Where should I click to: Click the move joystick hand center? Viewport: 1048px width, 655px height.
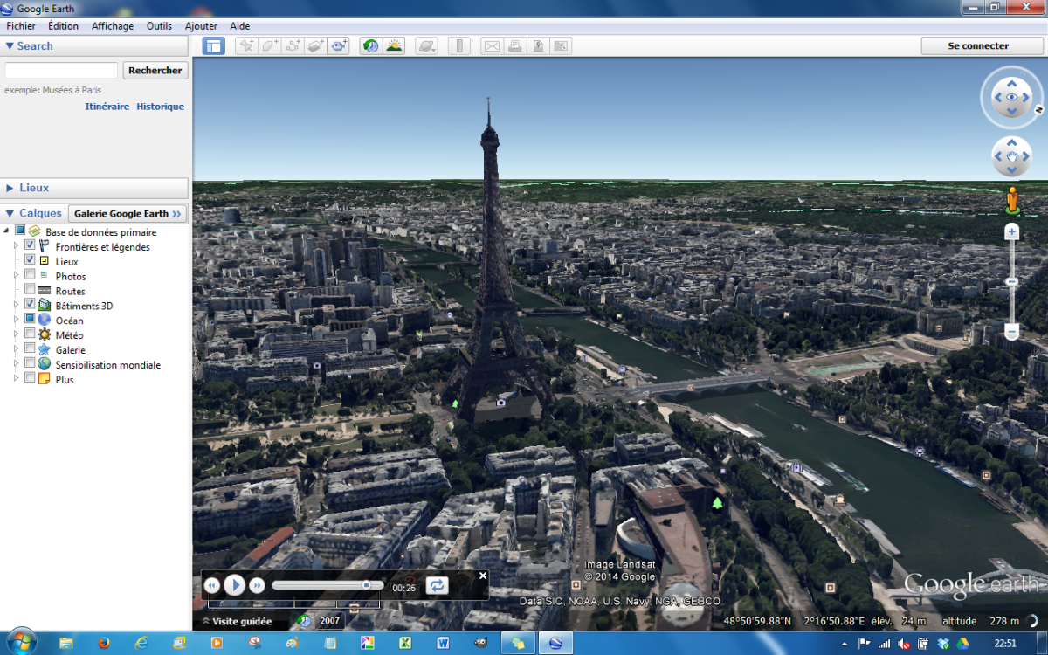coord(1012,157)
